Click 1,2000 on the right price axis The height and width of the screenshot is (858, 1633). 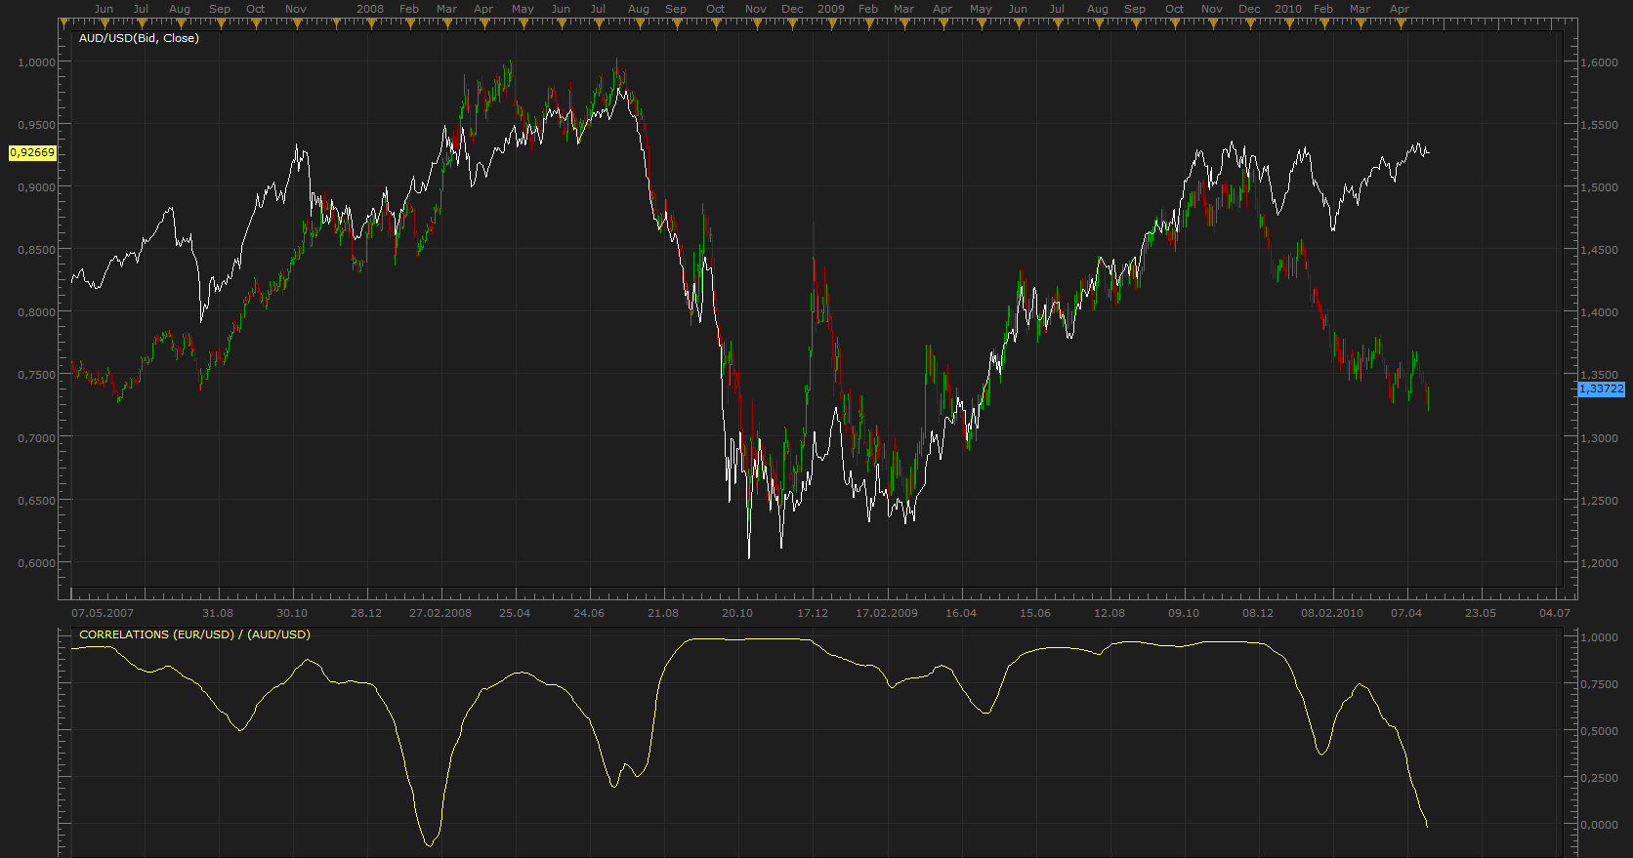pyautogui.click(x=1600, y=563)
